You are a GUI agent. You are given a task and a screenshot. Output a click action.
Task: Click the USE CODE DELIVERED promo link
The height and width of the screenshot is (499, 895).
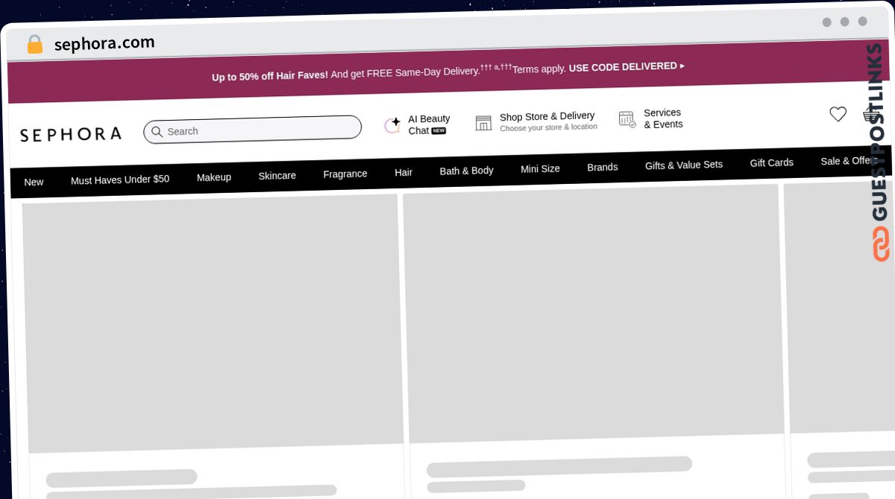pos(626,66)
